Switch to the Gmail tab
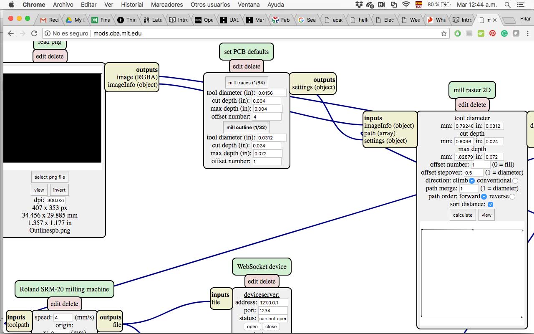This screenshot has width=534, height=334. (49, 20)
